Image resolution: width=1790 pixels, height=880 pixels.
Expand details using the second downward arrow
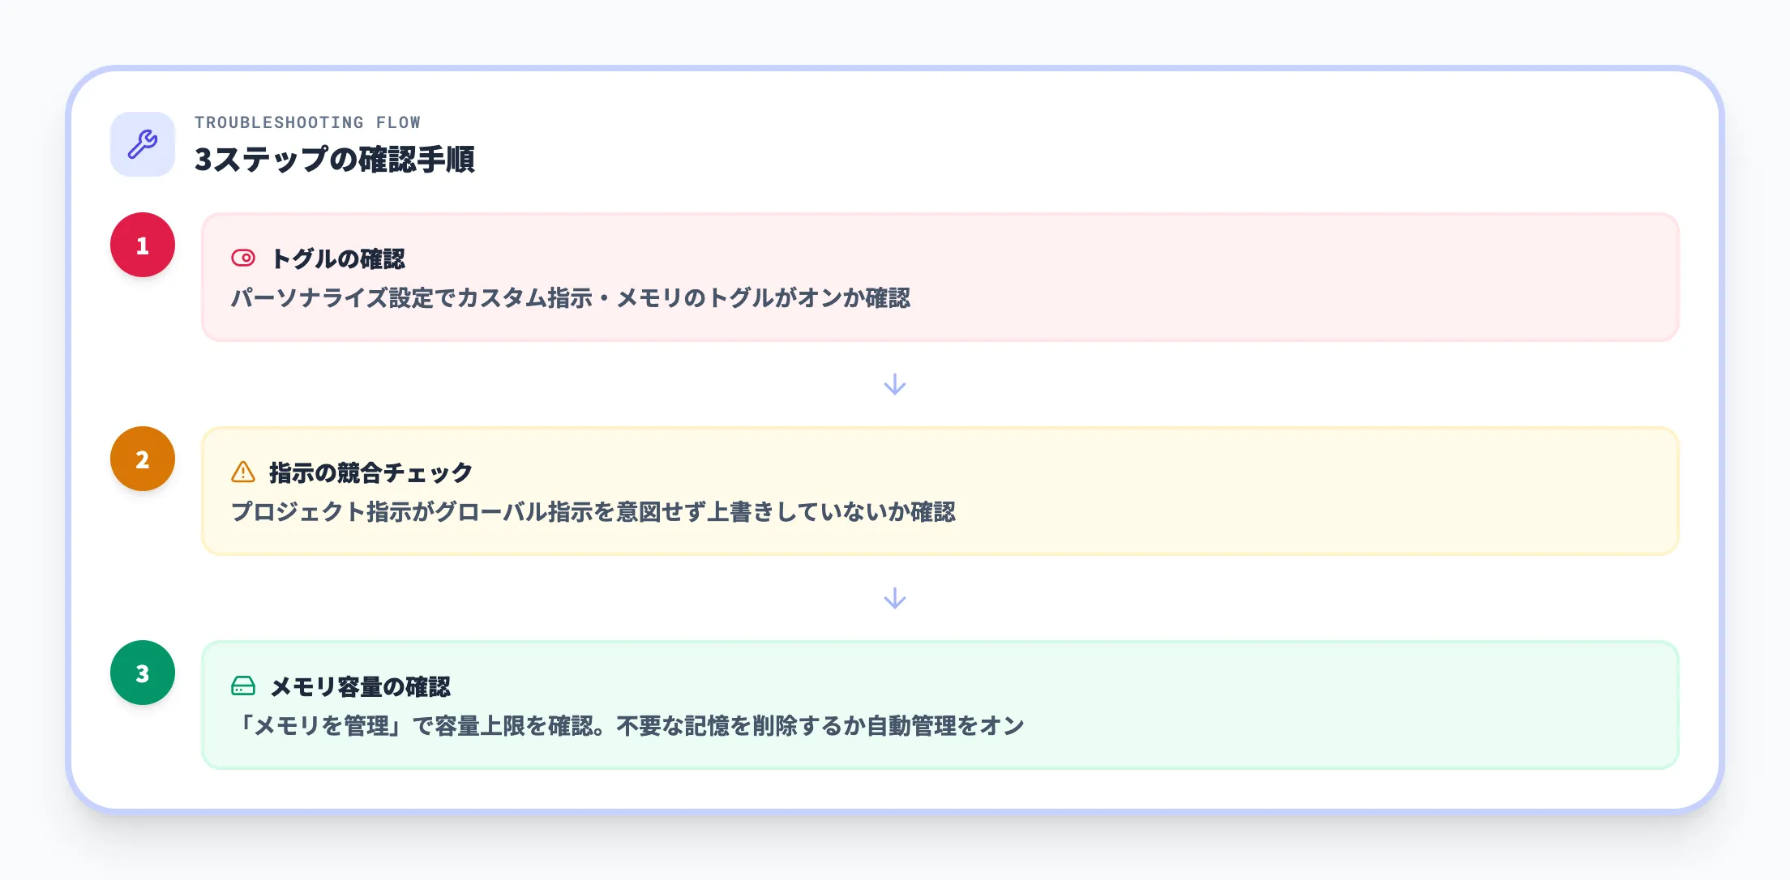tap(894, 598)
